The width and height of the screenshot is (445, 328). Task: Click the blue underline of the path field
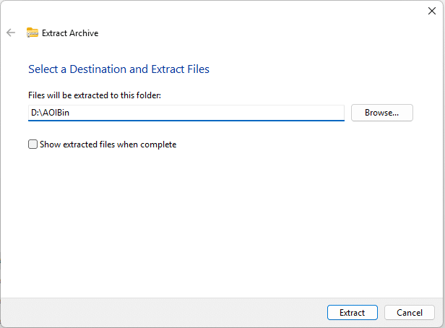point(186,121)
